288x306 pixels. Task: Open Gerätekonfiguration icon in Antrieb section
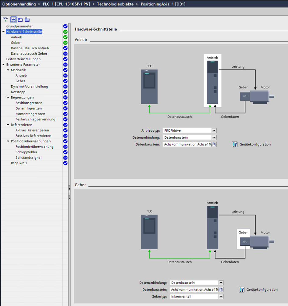[x=235, y=144]
